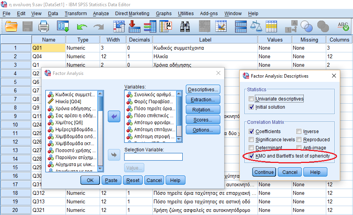Click the Save floppy disk icon
Image resolution: width=353 pixels, height=215 pixels.
pos(28,26)
